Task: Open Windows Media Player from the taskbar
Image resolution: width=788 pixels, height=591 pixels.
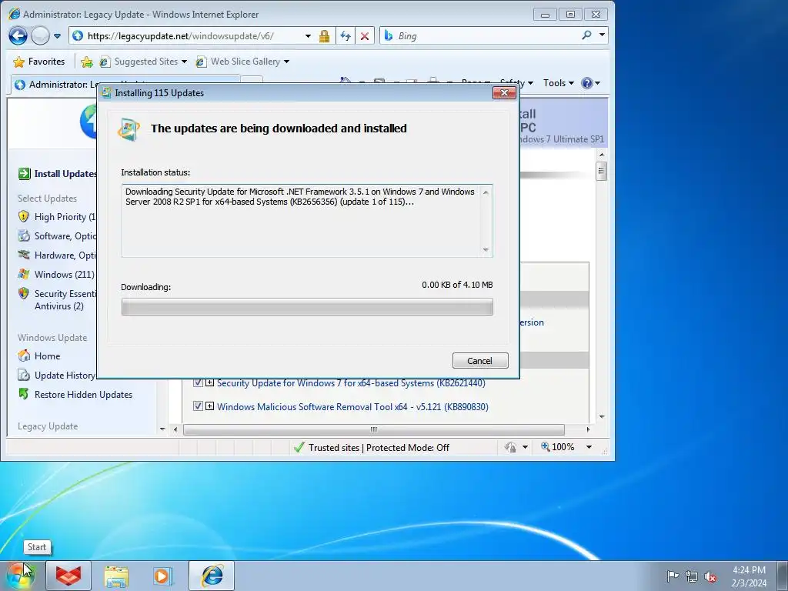Action: 163,576
